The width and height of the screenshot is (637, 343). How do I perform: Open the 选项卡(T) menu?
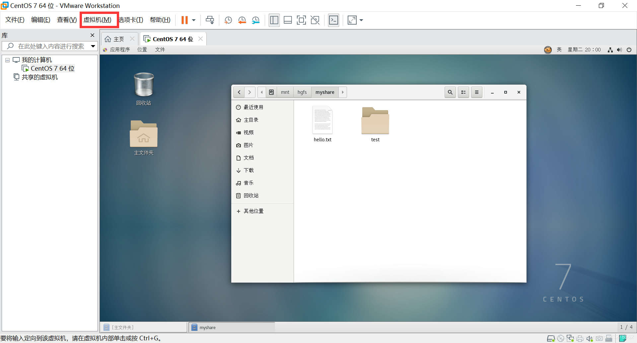(131, 20)
